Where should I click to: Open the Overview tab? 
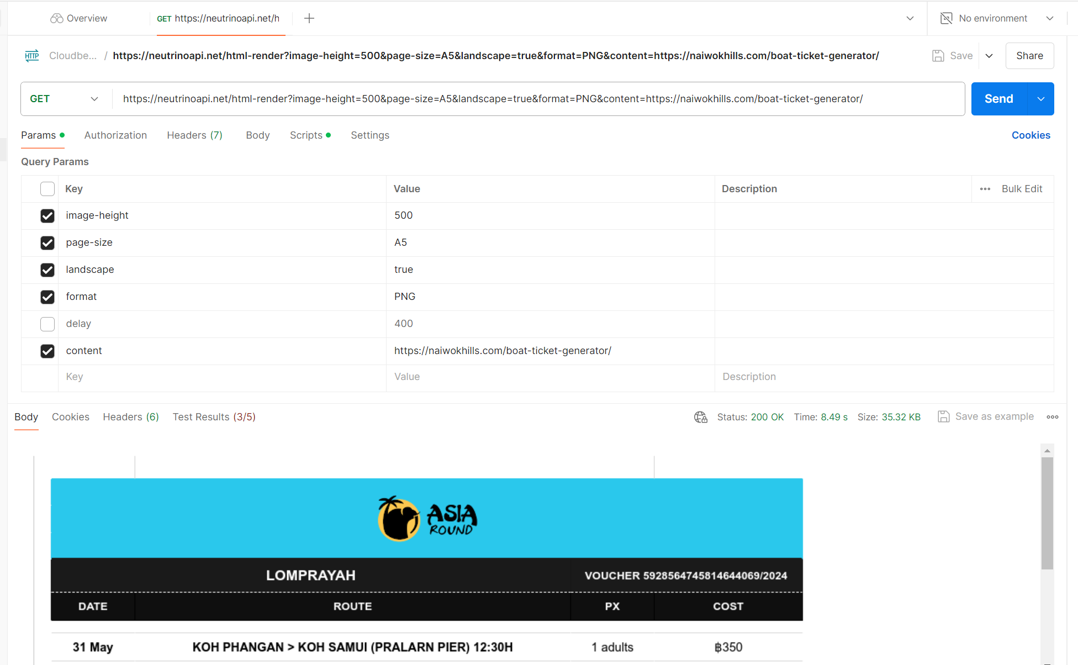coord(78,18)
